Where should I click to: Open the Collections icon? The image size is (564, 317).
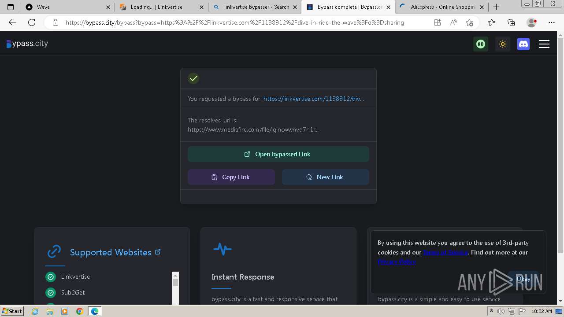tap(511, 22)
